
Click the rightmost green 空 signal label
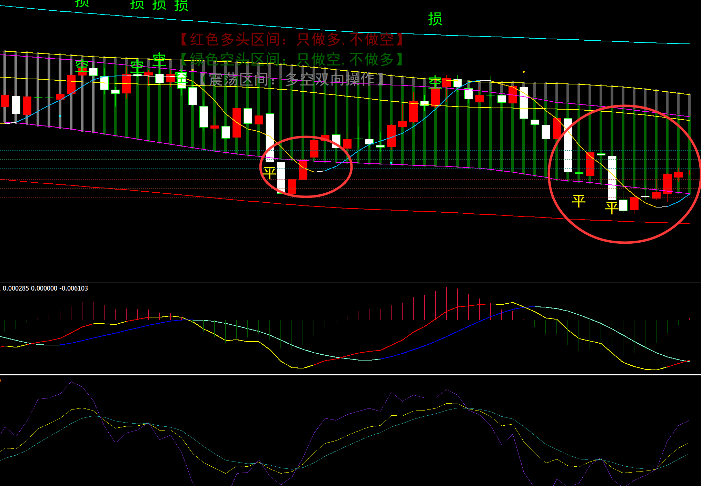click(x=435, y=82)
